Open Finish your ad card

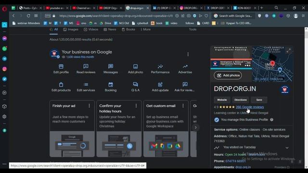tap(72, 129)
